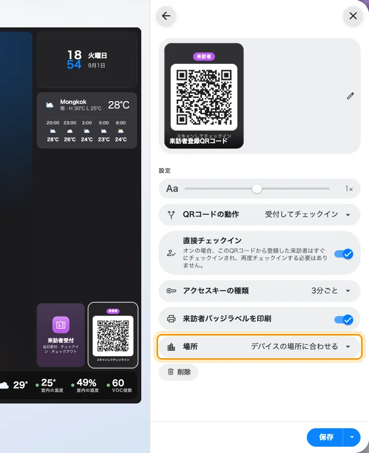This screenshot has width=369, height=453.
Task: Click the 28°C current temperature
Action: (119, 105)
